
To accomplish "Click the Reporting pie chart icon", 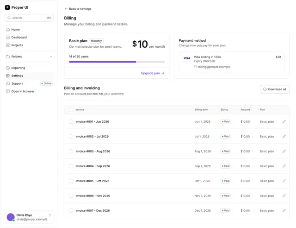I will 8,68.
